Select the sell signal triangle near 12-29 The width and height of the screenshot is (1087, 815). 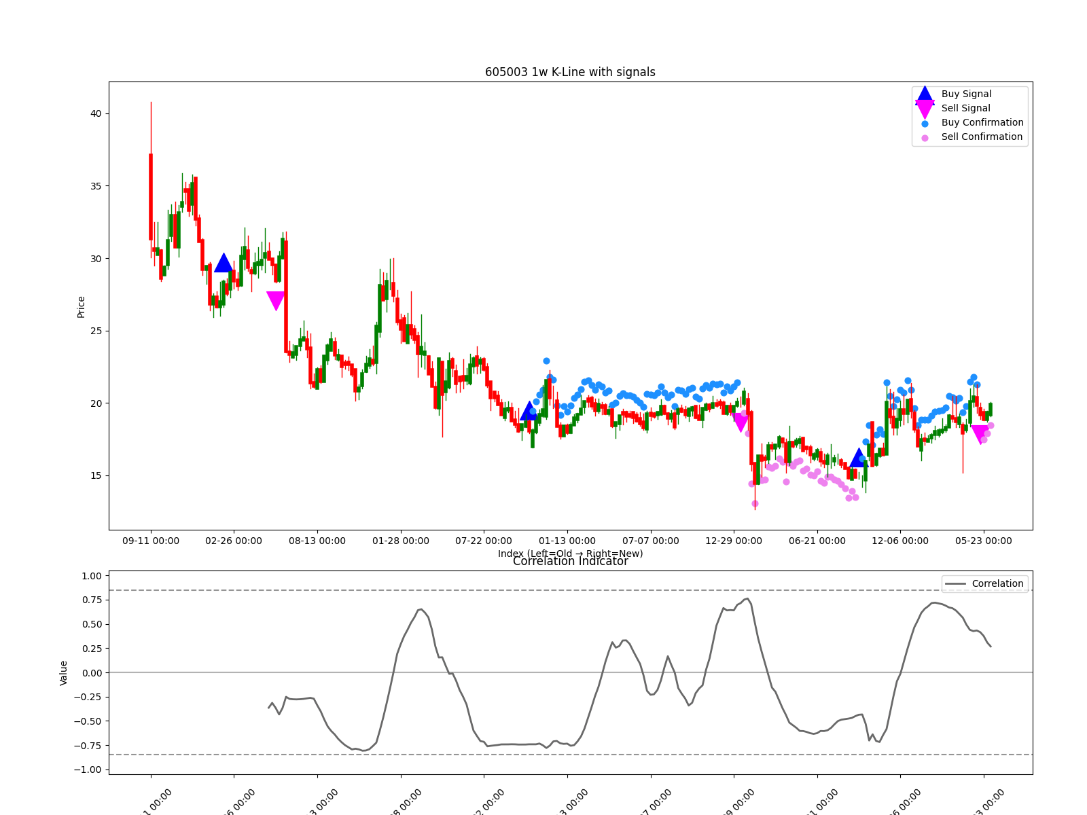(741, 423)
